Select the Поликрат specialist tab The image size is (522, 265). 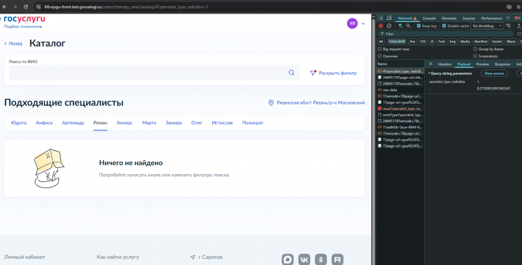pos(253,122)
